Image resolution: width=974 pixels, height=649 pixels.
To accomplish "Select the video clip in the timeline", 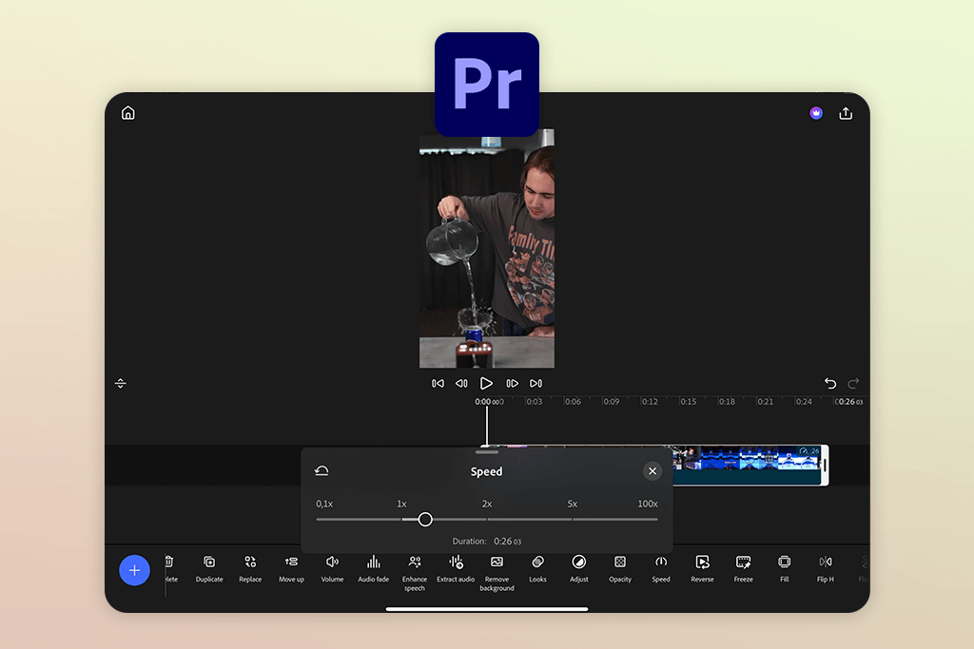I will coord(746,466).
